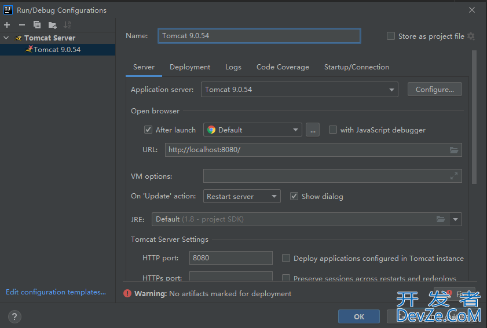Click the HTTP port field

(x=231, y=258)
